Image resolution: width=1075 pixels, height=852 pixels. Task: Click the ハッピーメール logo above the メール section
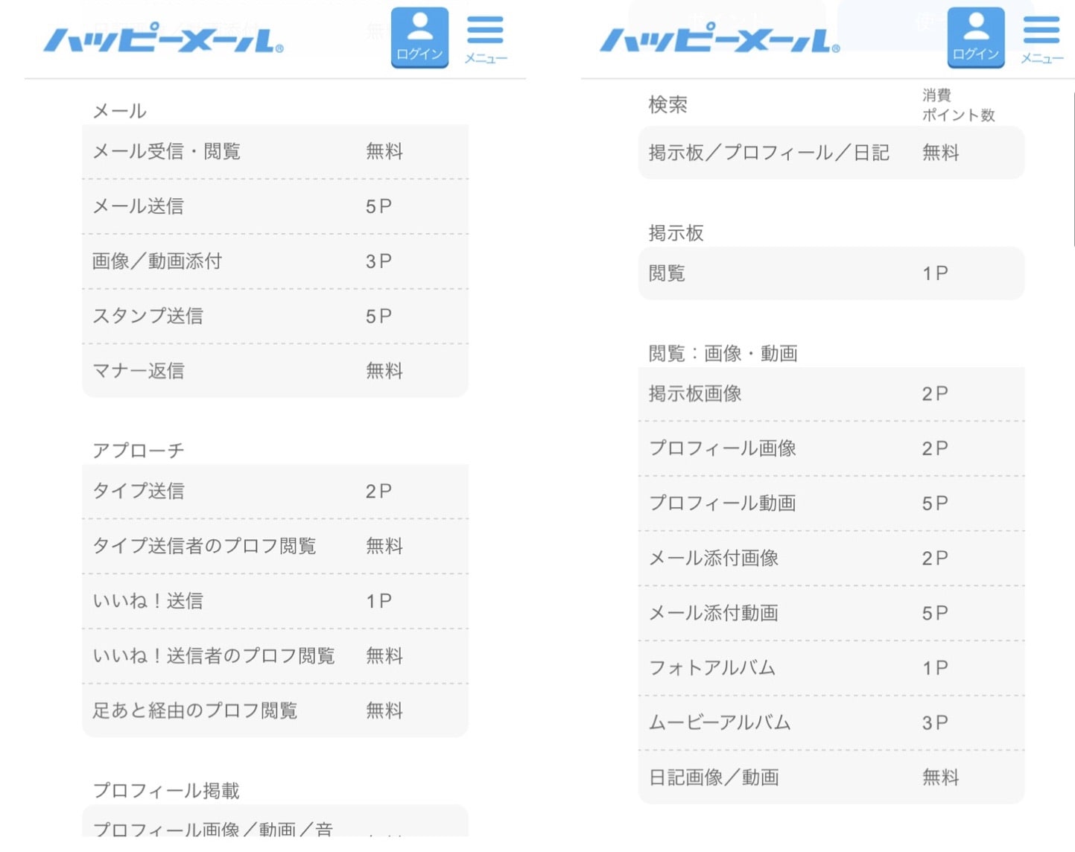[x=163, y=40]
